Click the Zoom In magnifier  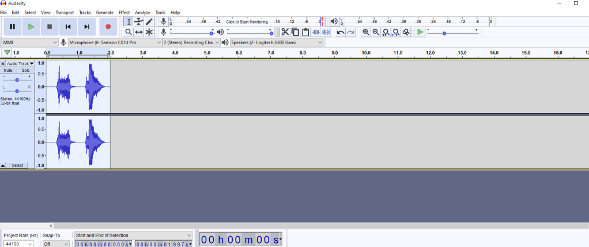tap(366, 32)
